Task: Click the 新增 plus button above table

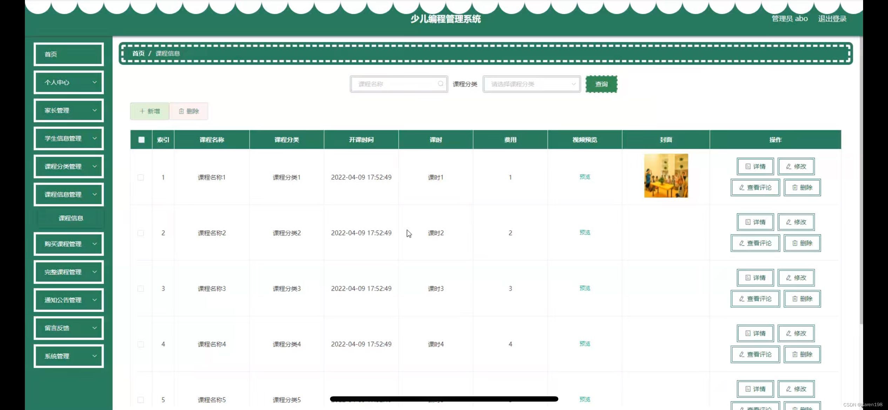Action: click(150, 111)
